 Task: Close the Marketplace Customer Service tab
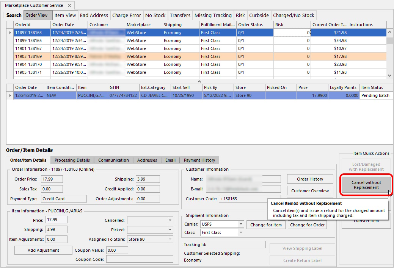(x=70, y=5)
